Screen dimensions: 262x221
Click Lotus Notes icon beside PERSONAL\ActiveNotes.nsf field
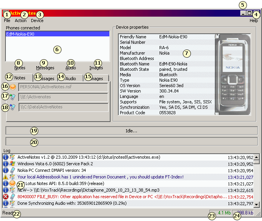[x=13, y=87]
